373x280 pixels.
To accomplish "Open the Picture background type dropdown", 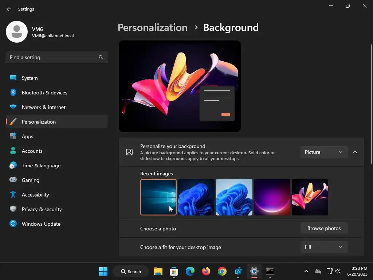I will tap(324, 152).
